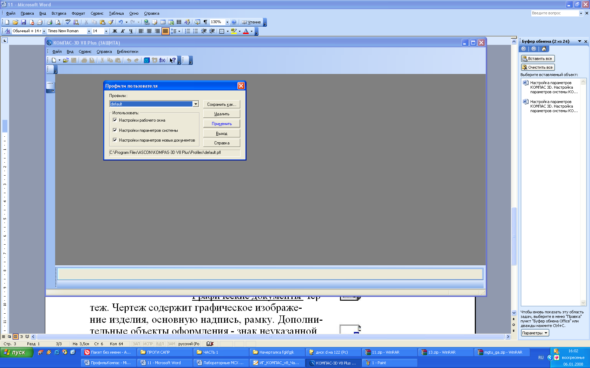Align text left in Word
The width and height of the screenshot is (590, 368).
click(x=141, y=31)
